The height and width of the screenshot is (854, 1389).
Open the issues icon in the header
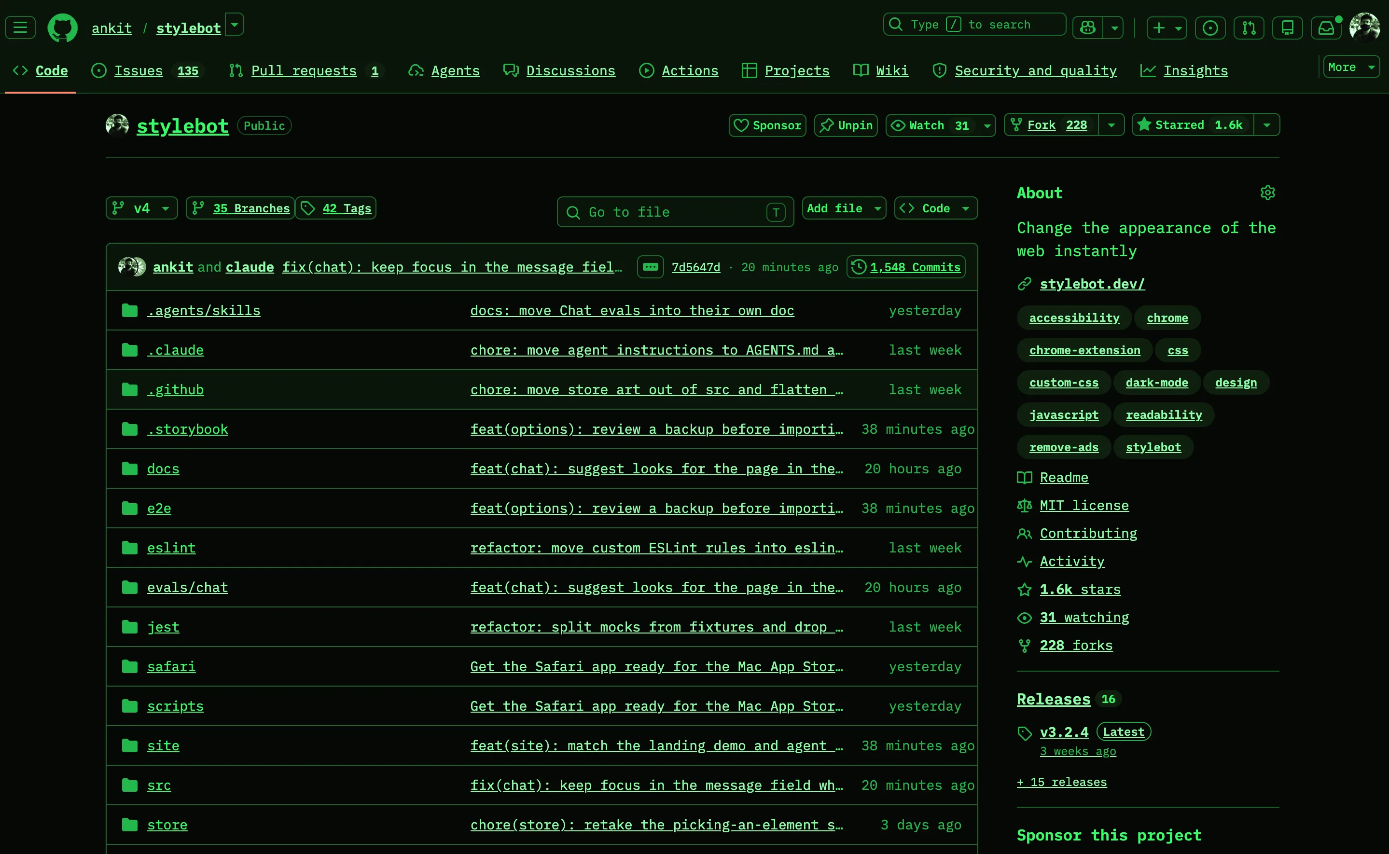1210,28
